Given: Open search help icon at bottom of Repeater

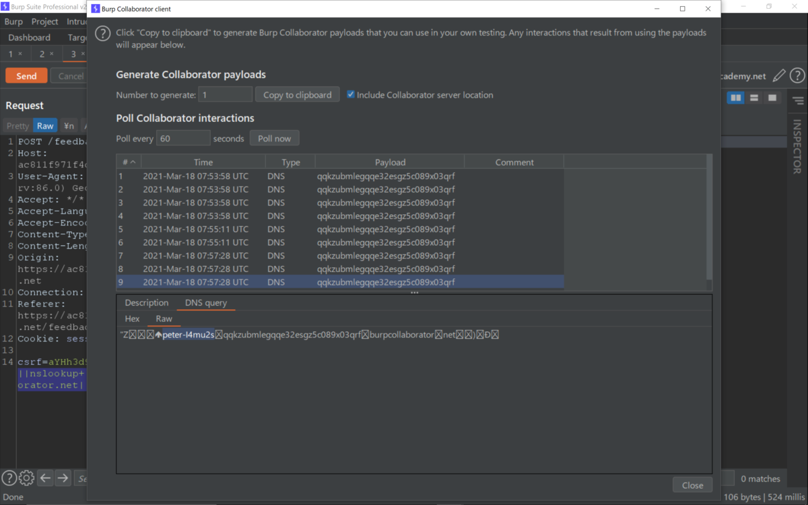Looking at the screenshot, I should pyautogui.click(x=9, y=478).
